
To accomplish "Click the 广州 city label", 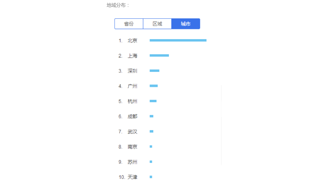I will point(133,86).
